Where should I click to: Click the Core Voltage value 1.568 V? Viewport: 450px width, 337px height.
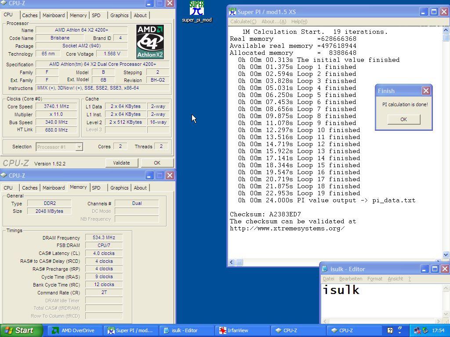pos(112,54)
